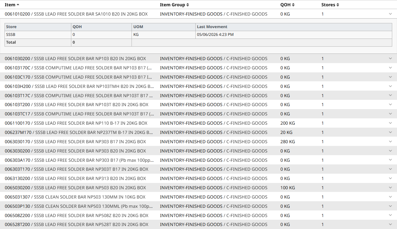Click the 280 KG quantity cell
The height and width of the screenshot is (229, 397).
tap(288, 142)
